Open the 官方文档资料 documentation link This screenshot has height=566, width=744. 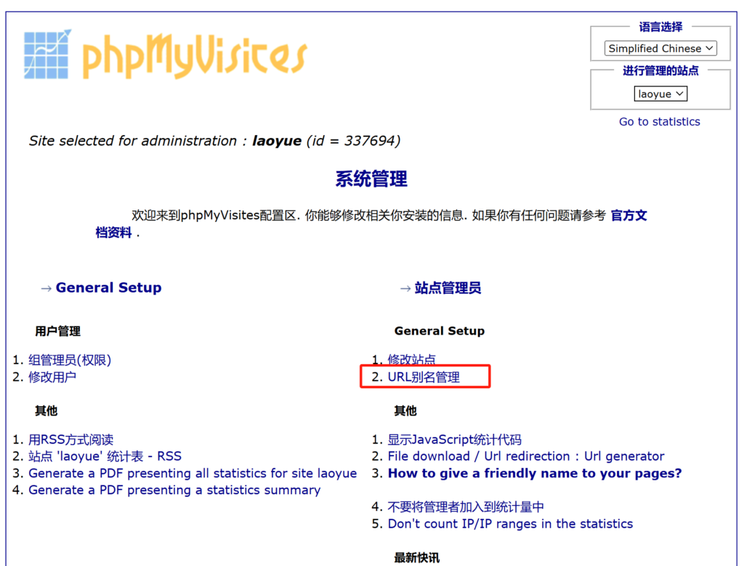click(x=628, y=216)
